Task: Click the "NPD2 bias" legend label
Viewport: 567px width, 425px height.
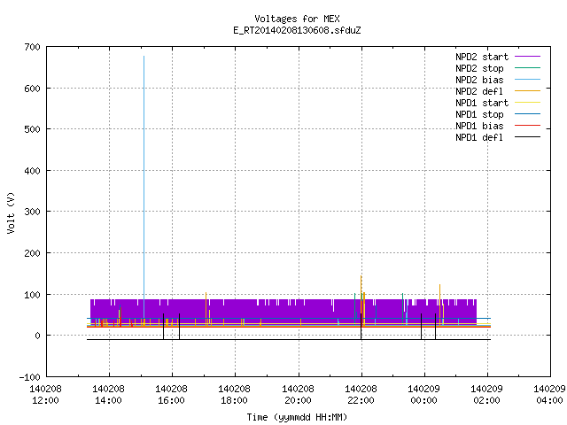Action: pos(479,80)
